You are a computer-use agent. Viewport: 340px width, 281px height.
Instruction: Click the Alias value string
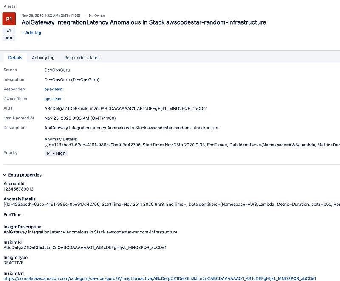(x=126, y=109)
